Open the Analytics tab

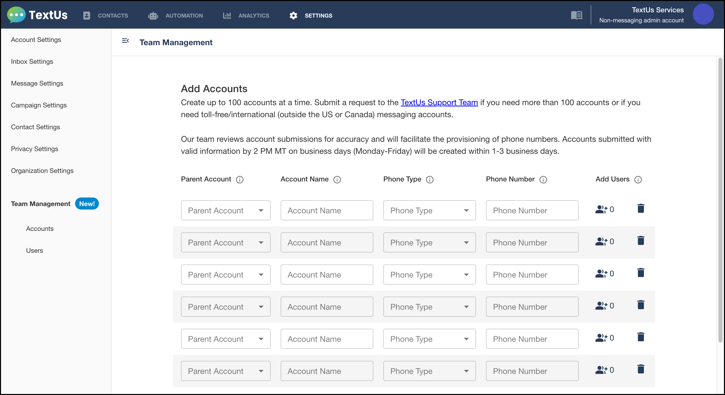click(x=246, y=16)
